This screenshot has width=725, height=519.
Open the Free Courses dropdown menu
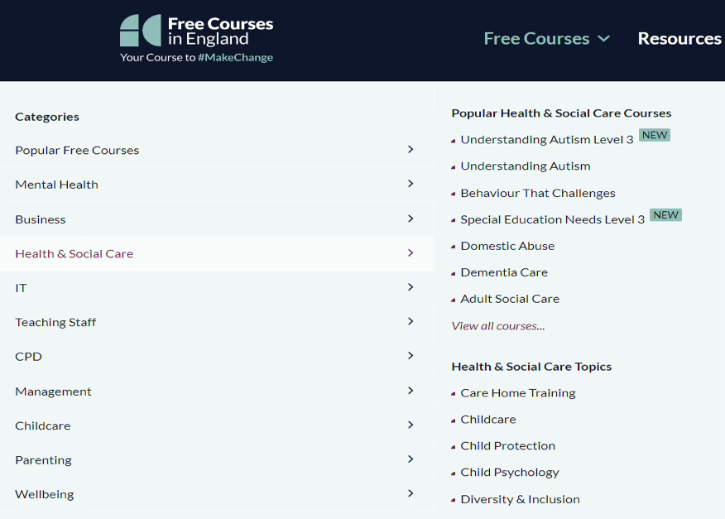pos(546,39)
